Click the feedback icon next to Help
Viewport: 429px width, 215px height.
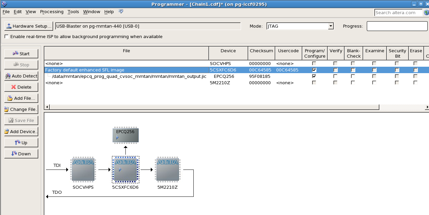click(x=121, y=11)
